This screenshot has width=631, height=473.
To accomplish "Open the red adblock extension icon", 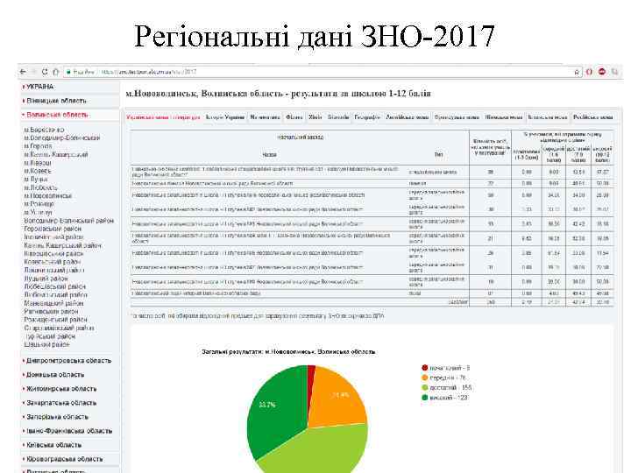I will point(601,72).
